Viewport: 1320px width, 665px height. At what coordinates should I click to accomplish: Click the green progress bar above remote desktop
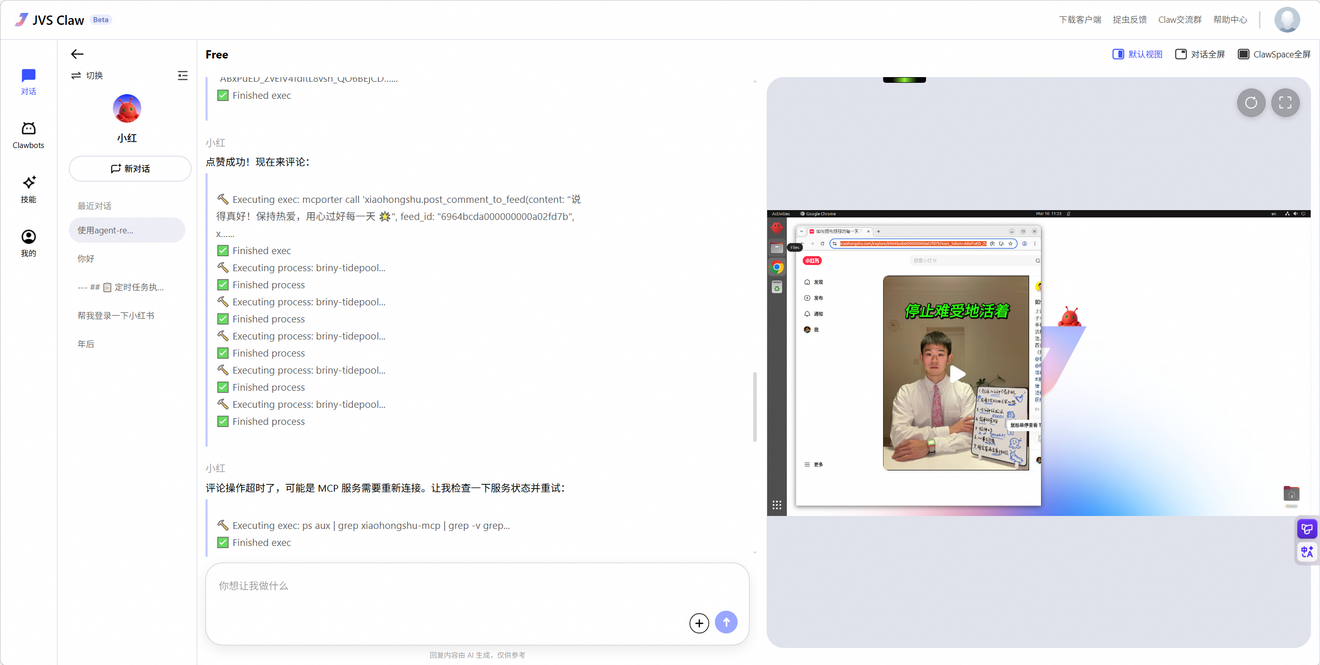click(904, 79)
